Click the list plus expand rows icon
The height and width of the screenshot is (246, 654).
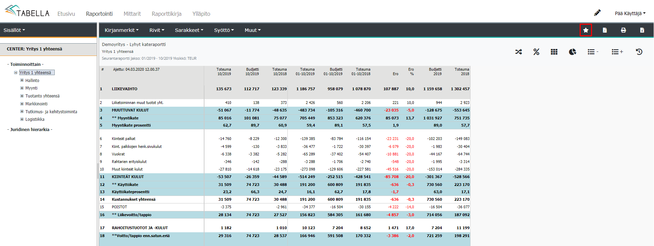point(617,52)
